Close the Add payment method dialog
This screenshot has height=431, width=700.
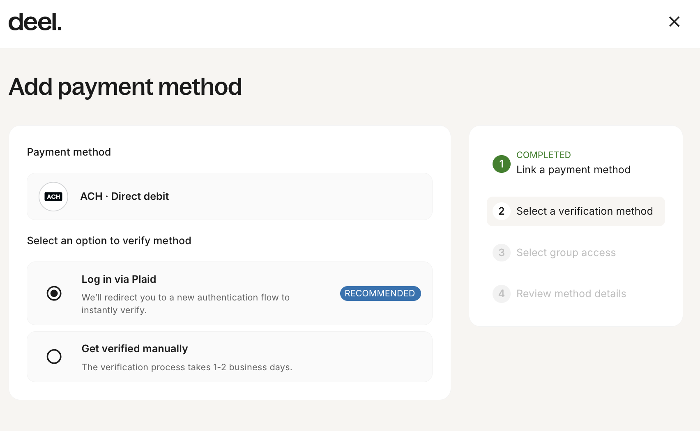click(x=674, y=22)
